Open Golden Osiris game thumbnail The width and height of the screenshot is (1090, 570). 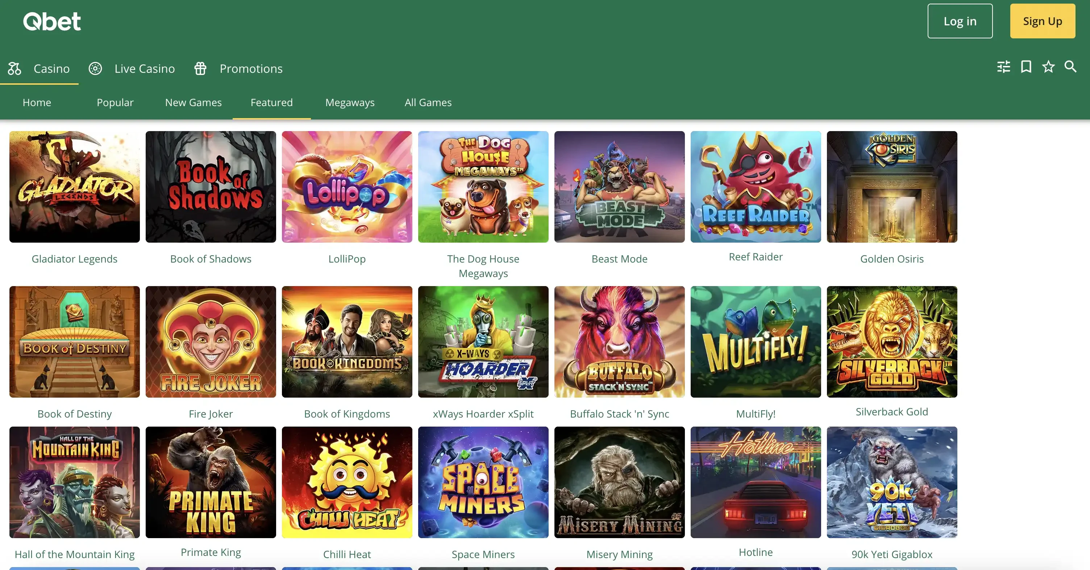tap(892, 187)
